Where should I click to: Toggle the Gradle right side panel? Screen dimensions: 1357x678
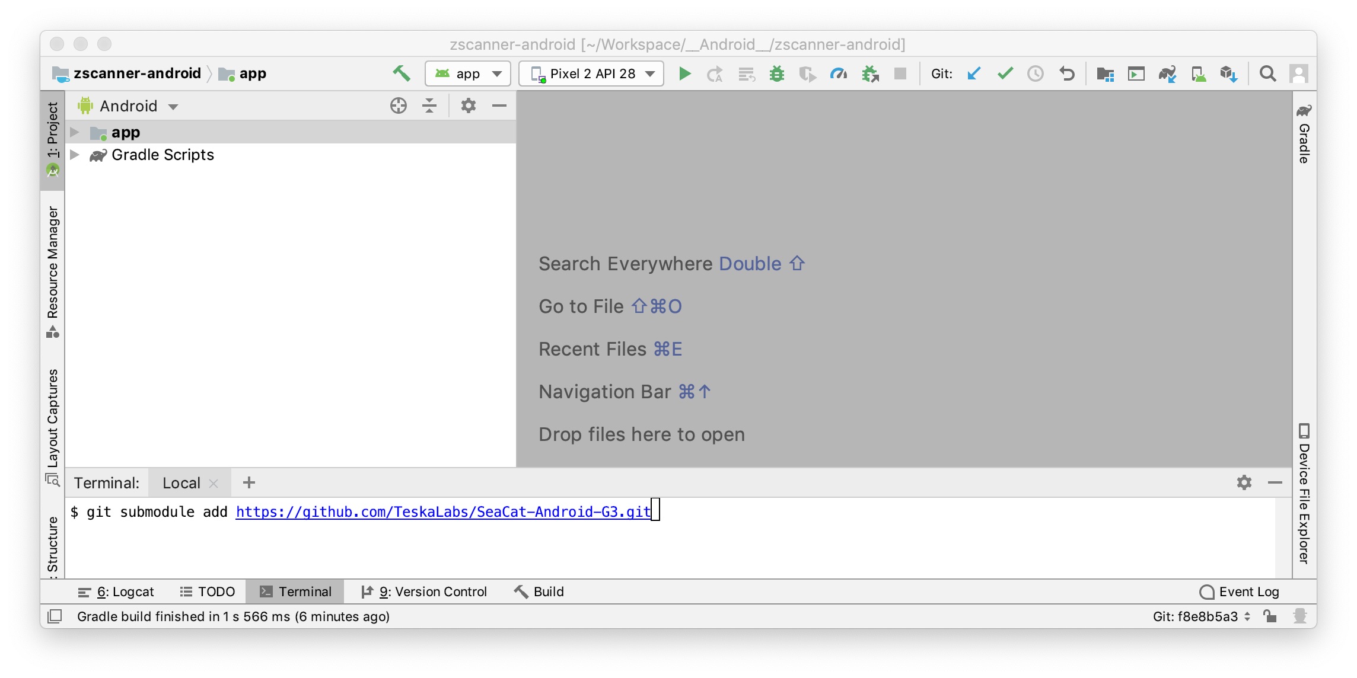pos(1304,134)
